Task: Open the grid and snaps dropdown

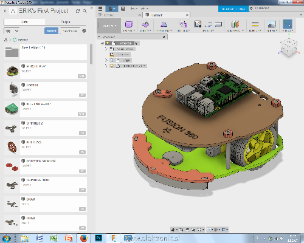Action: click(218, 230)
